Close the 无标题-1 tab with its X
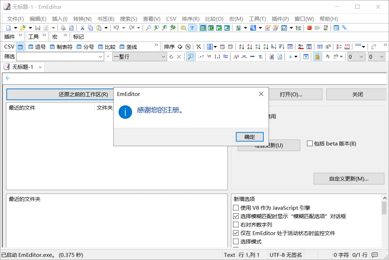The width and height of the screenshot is (389, 260). click(x=40, y=67)
